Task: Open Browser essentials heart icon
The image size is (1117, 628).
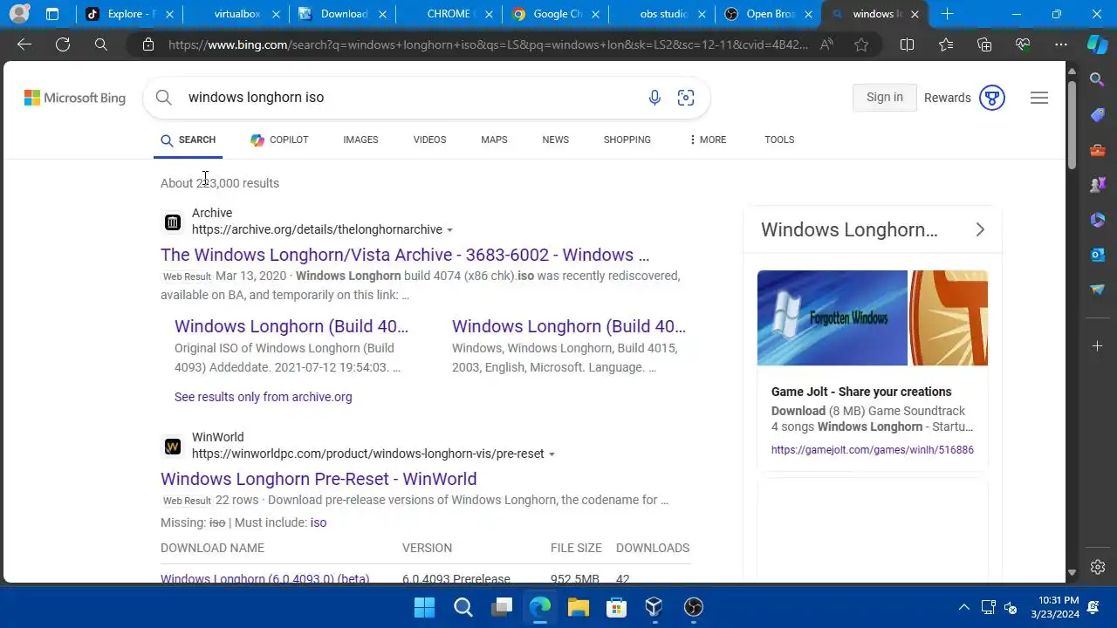Action: 1023,44
